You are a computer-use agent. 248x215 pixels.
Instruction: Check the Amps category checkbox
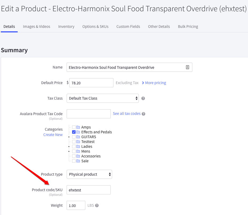[74, 127]
